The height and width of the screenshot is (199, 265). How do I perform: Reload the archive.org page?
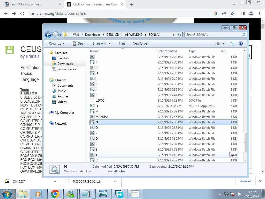(22, 13)
